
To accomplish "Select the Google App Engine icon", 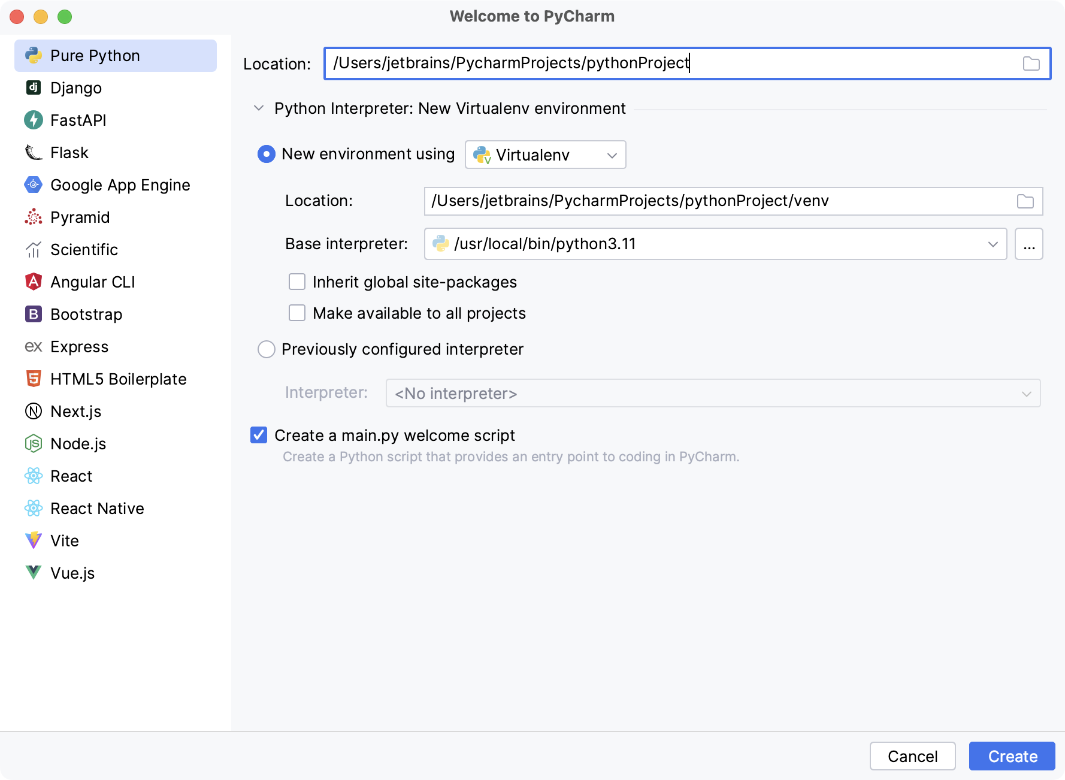I will pyautogui.click(x=34, y=185).
